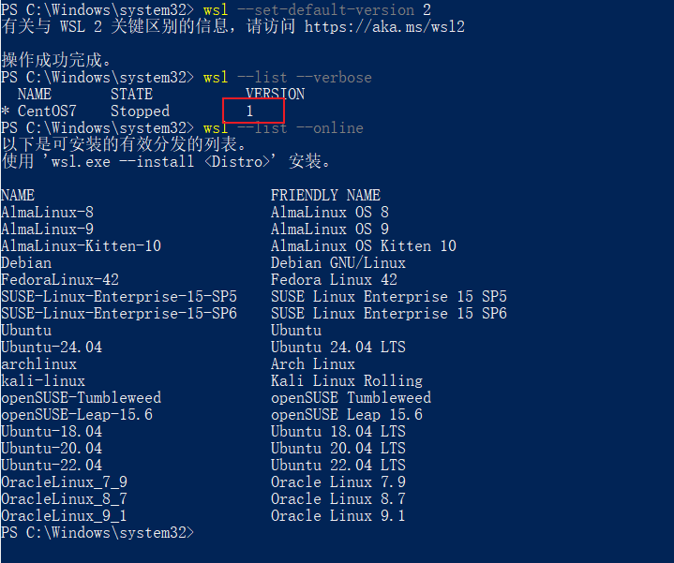
Task: Select the AlmaLinux-8 entry
Action: [47, 212]
